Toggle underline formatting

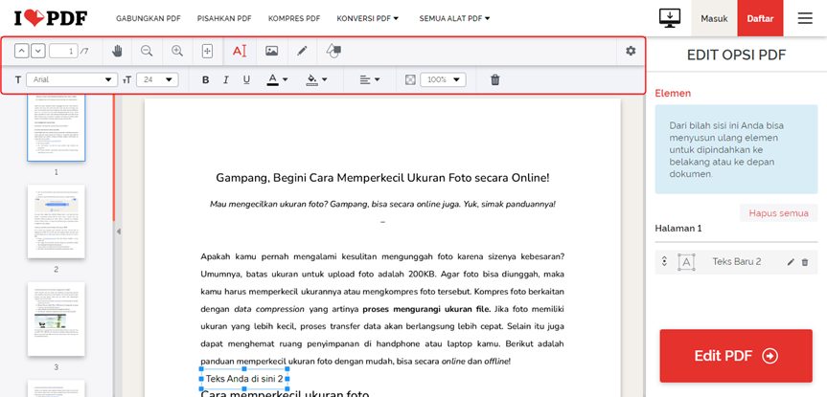pos(246,80)
